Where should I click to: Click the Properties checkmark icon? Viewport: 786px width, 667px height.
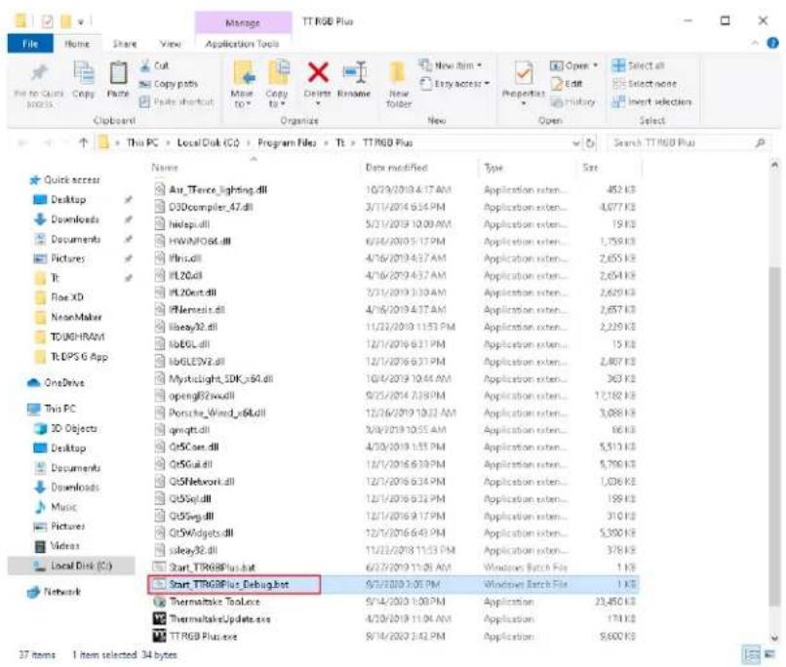523,73
